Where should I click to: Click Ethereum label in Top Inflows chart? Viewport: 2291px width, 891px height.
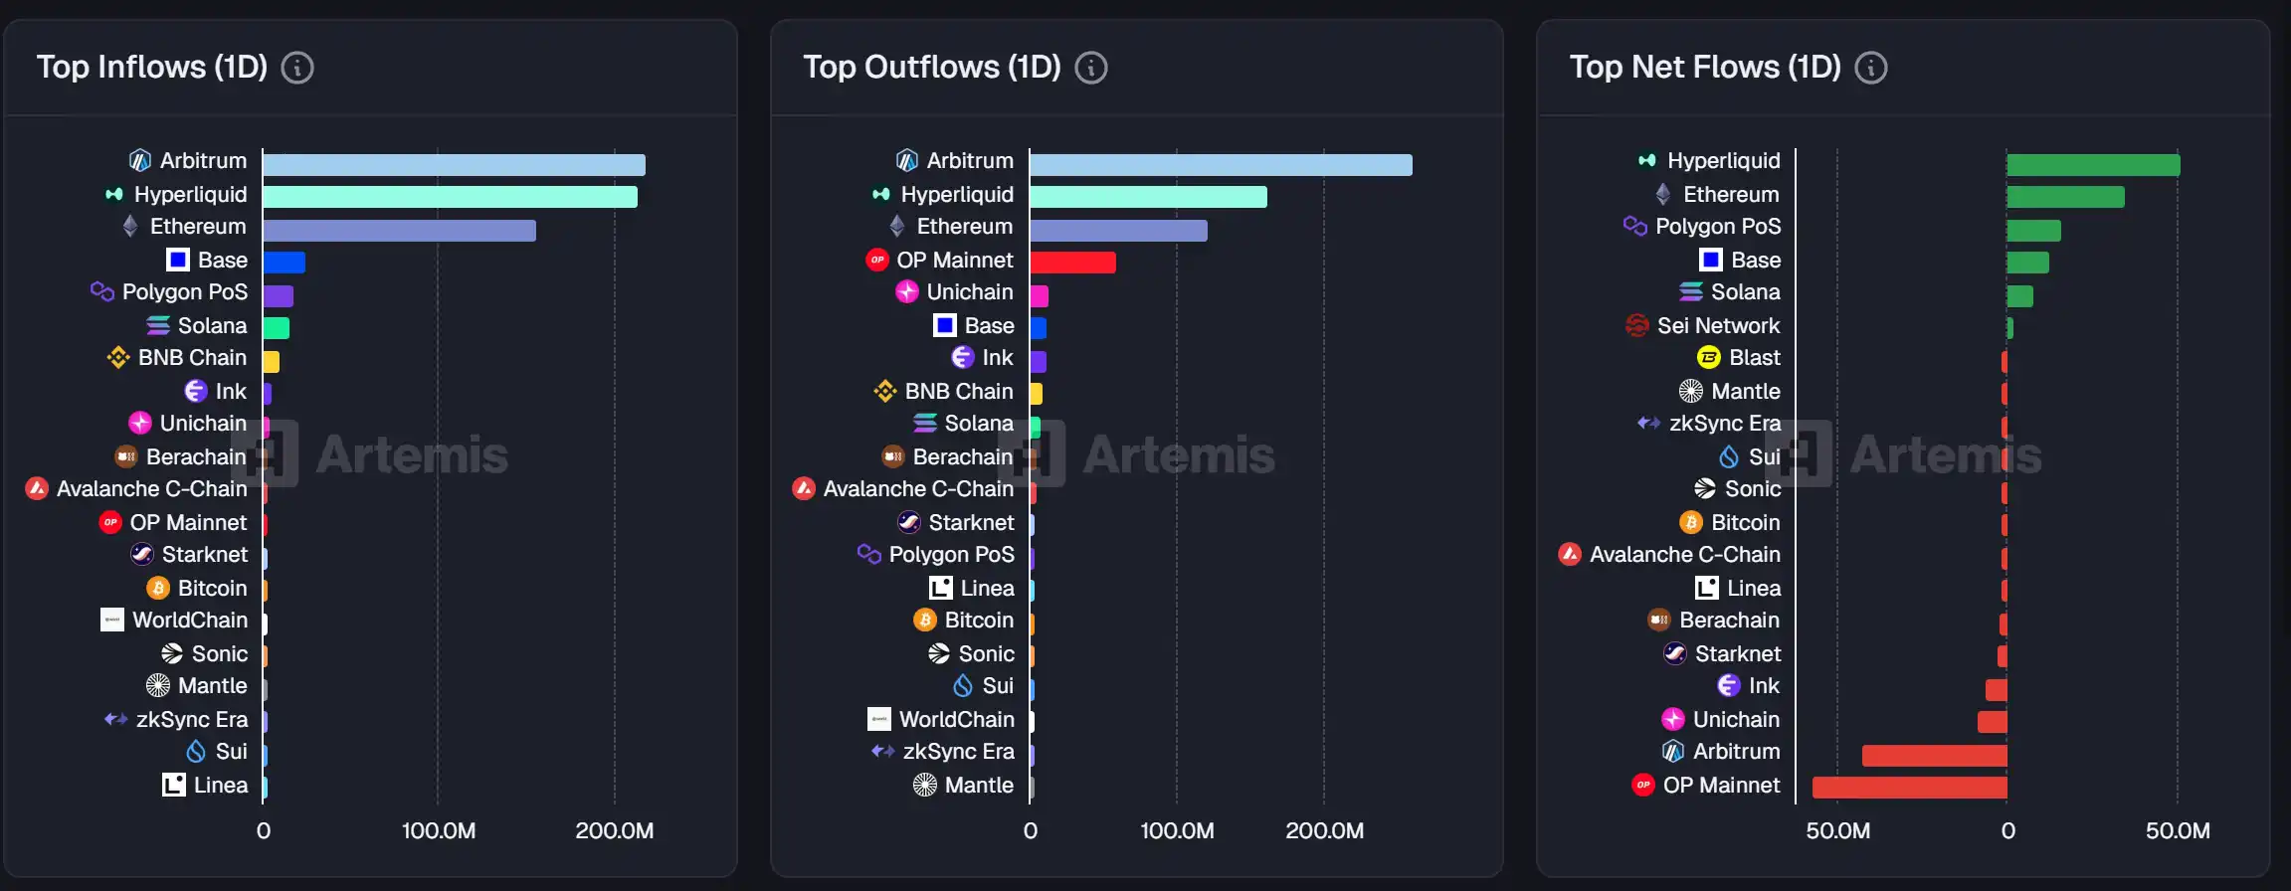[197, 227]
